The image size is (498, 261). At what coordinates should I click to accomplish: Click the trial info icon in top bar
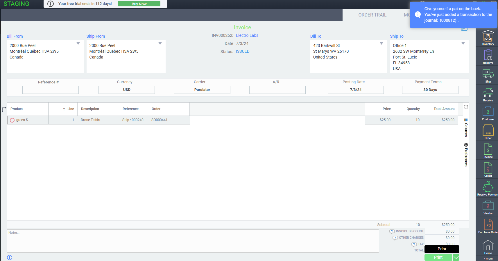pyautogui.click(x=51, y=4)
